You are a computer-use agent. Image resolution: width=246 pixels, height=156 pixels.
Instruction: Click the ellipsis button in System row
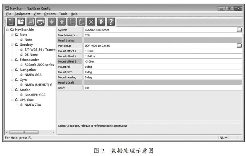coord(239,30)
